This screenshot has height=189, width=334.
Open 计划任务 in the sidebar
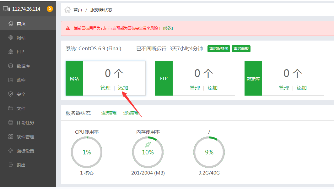point(25,123)
